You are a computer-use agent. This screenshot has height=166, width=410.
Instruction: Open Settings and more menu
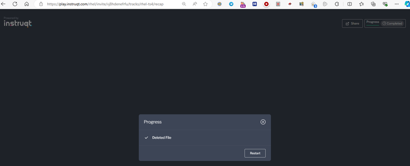tap(396, 4)
